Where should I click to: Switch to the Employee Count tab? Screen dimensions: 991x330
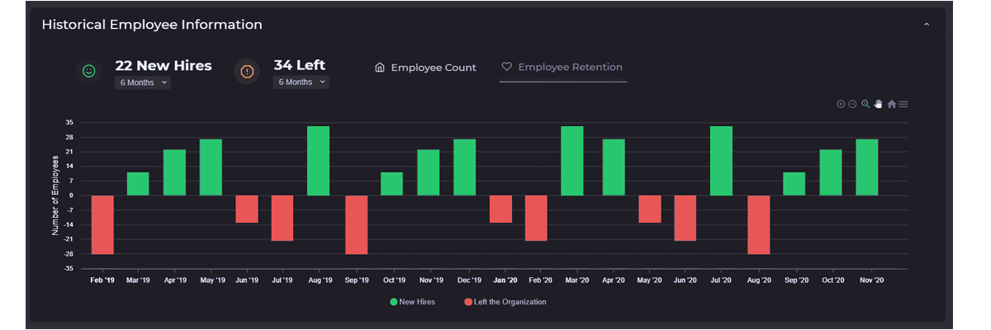click(x=425, y=68)
